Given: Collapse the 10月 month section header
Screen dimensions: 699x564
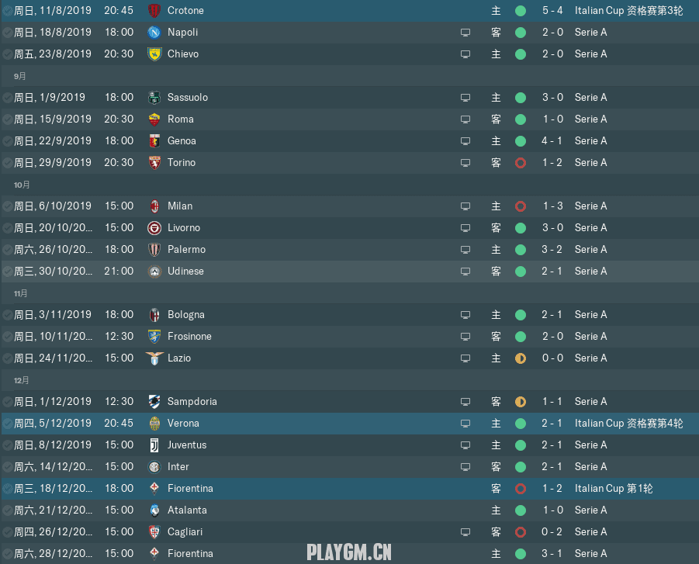Looking at the screenshot, I should click(x=349, y=185).
